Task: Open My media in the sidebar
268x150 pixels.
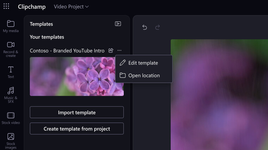Action: click(11, 26)
